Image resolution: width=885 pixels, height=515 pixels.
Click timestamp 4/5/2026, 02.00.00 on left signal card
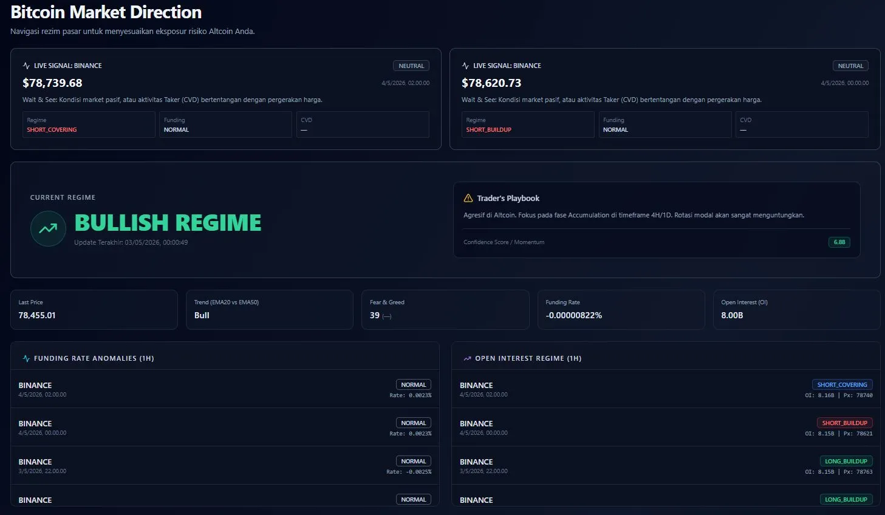[405, 83]
